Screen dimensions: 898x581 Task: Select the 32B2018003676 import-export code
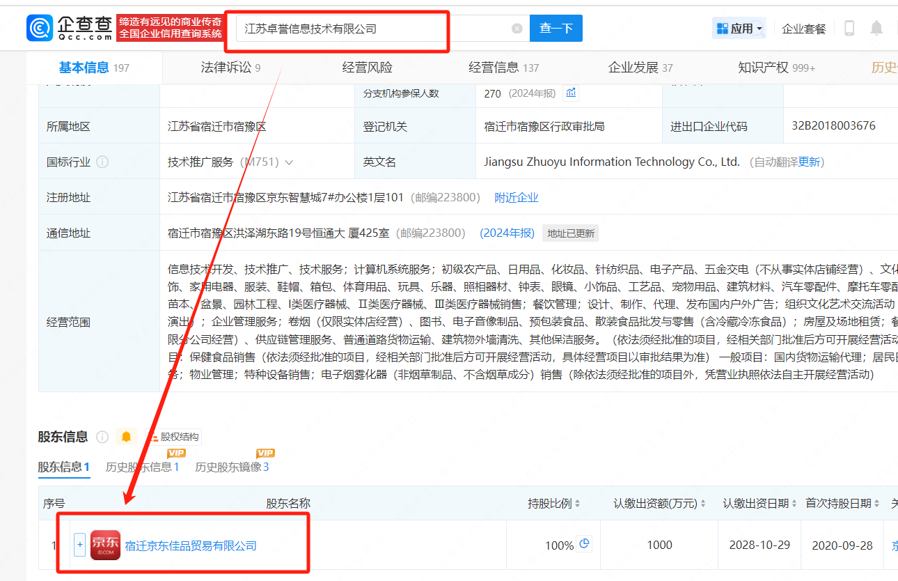click(x=833, y=126)
